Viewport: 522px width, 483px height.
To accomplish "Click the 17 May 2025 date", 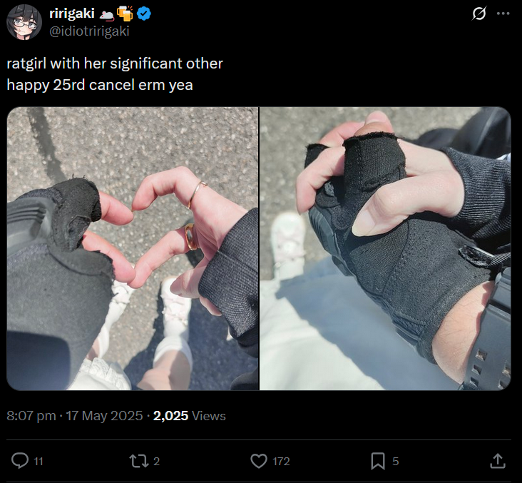I will pos(104,416).
